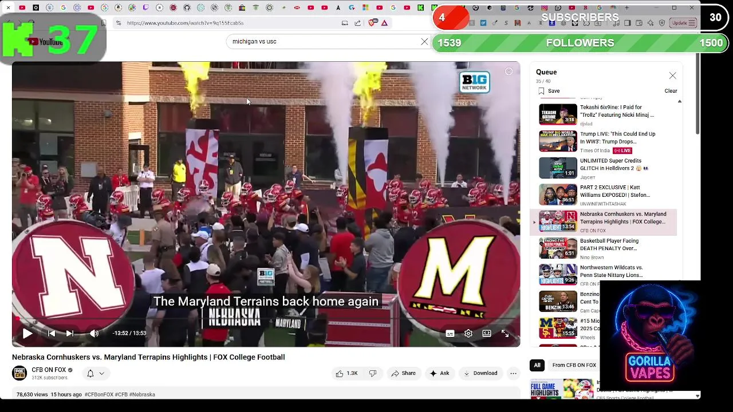
Task: Select 'From CFB ON FOX' filter chip
Action: click(574, 365)
